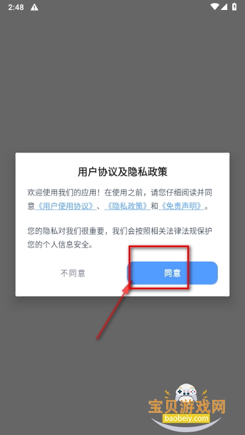
Task: Click the 欢迎使用我们的应用 welcome paragraph
Action: (x=120, y=199)
